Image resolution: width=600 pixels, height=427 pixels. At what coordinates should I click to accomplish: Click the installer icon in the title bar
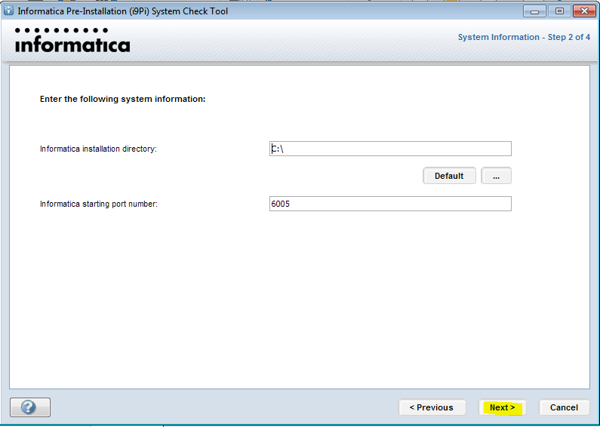(8, 11)
